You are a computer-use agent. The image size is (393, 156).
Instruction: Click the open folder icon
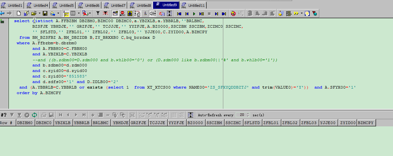[x=34, y=13]
